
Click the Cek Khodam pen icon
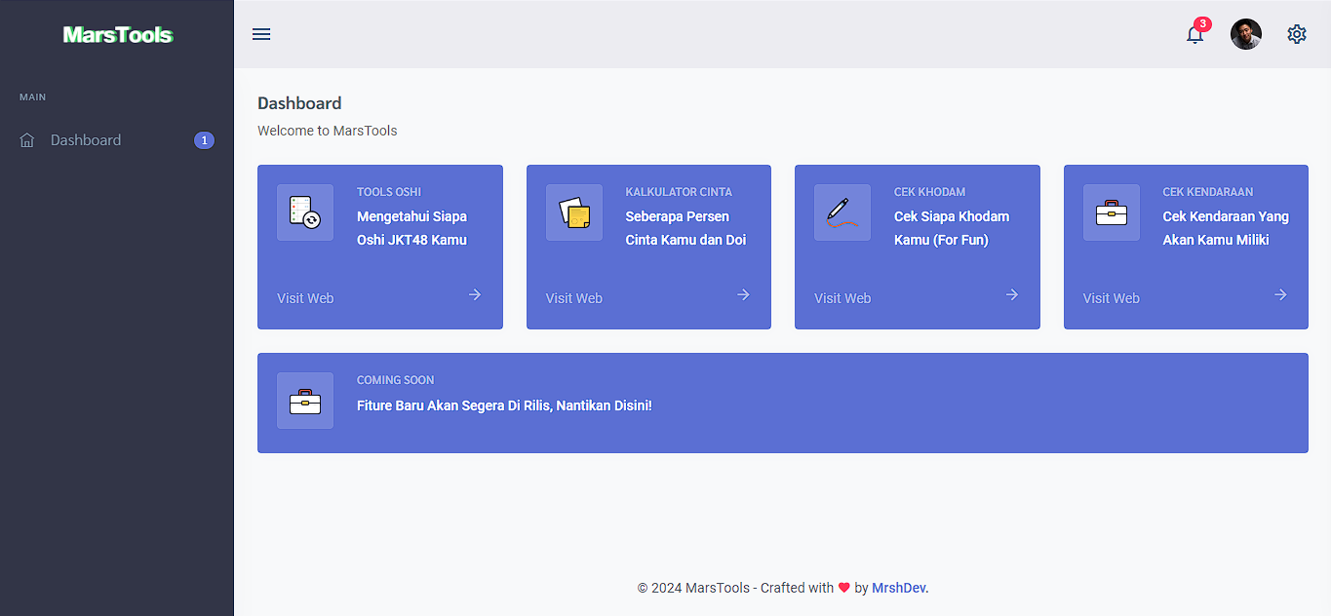coord(842,212)
